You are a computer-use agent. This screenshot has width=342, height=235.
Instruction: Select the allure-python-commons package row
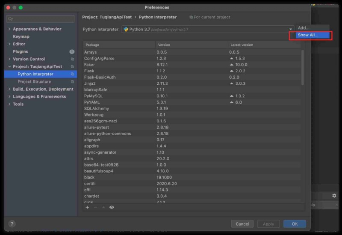click(x=192, y=134)
